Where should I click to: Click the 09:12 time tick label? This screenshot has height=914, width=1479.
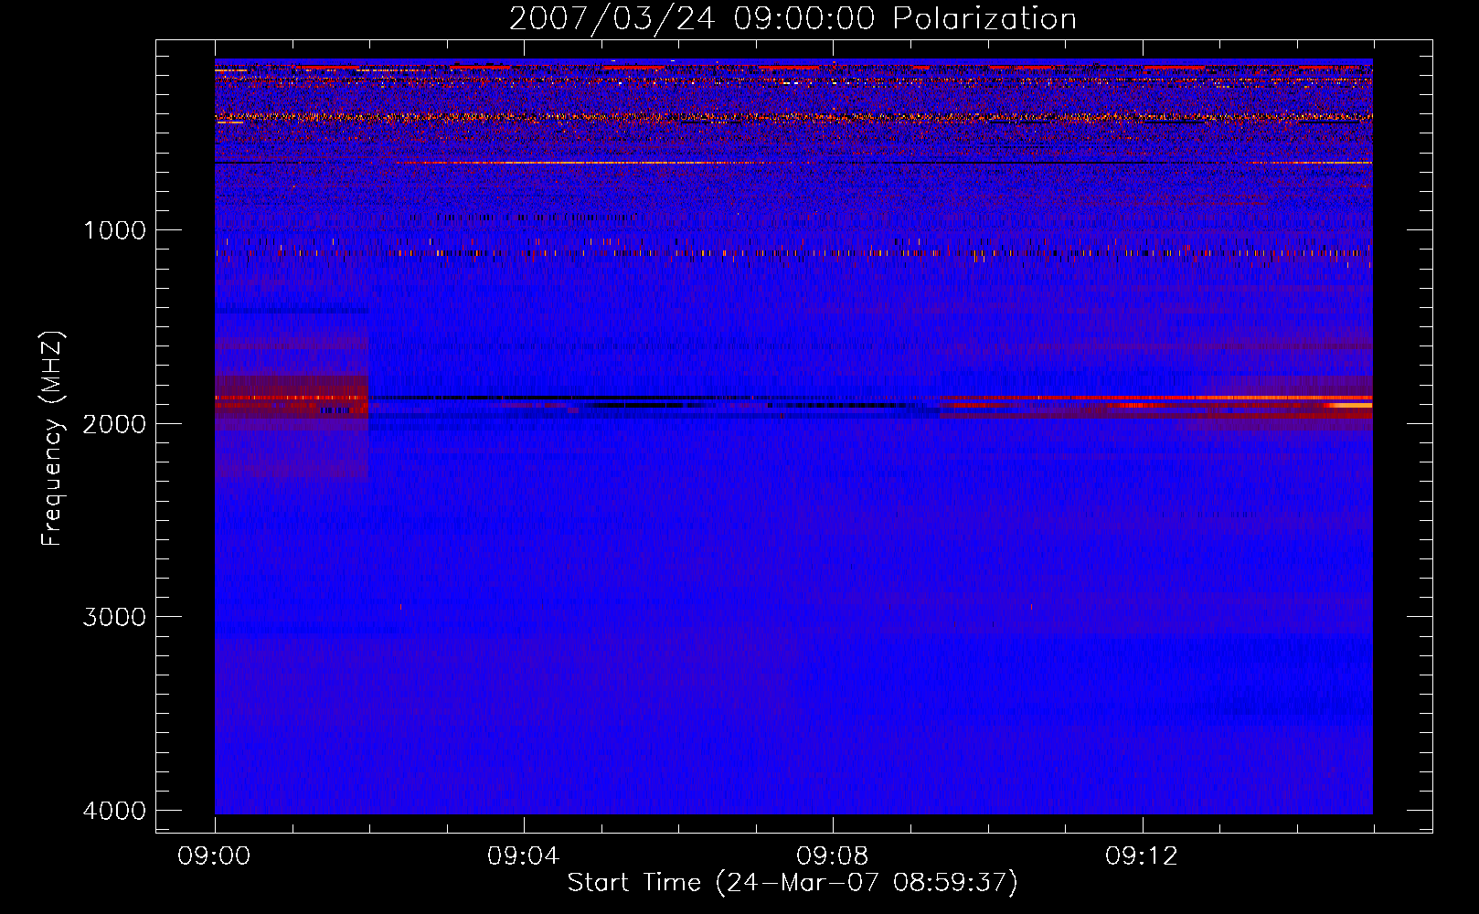point(1142,856)
